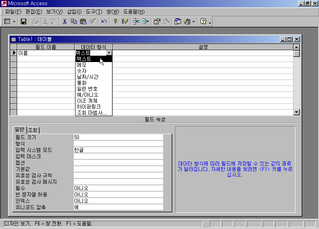
Task: Click the 입력 시스템 모드 field showing 한글
Action: point(118,150)
